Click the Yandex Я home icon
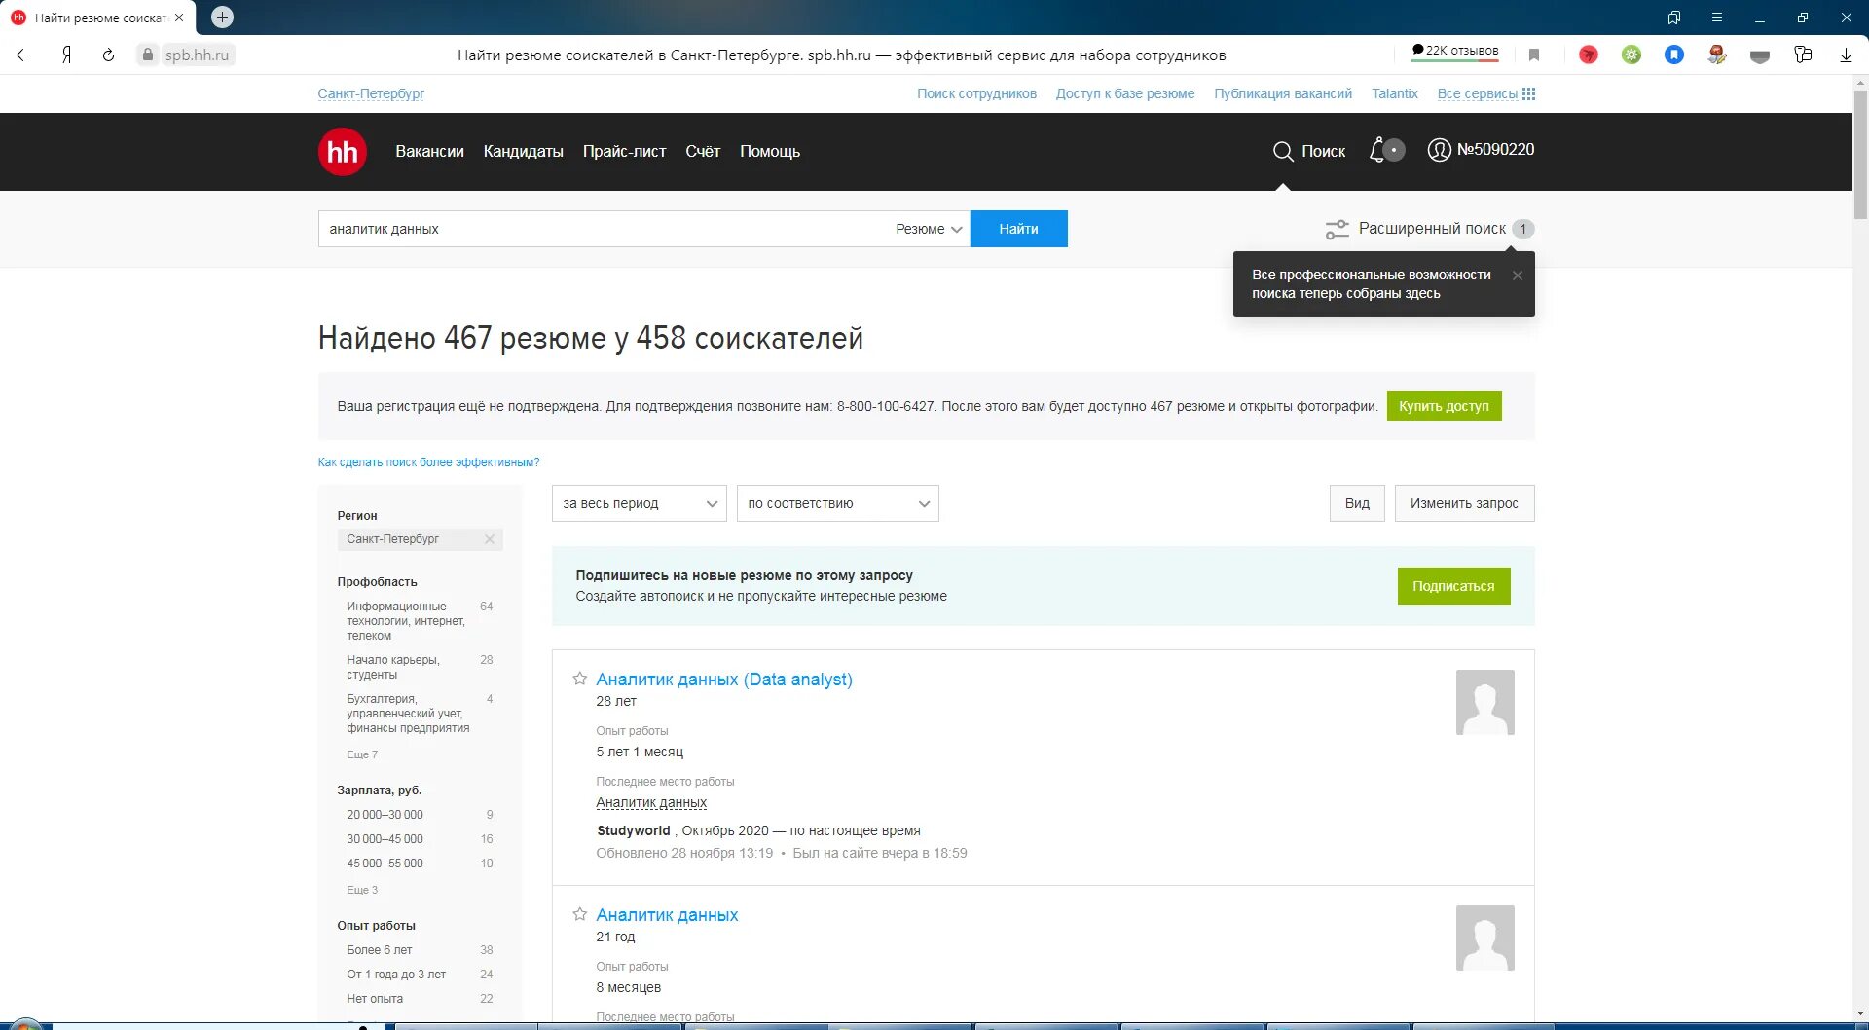This screenshot has width=1869, height=1030. (66, 55)
